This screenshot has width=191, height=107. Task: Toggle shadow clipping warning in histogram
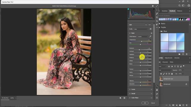[128, 9]
